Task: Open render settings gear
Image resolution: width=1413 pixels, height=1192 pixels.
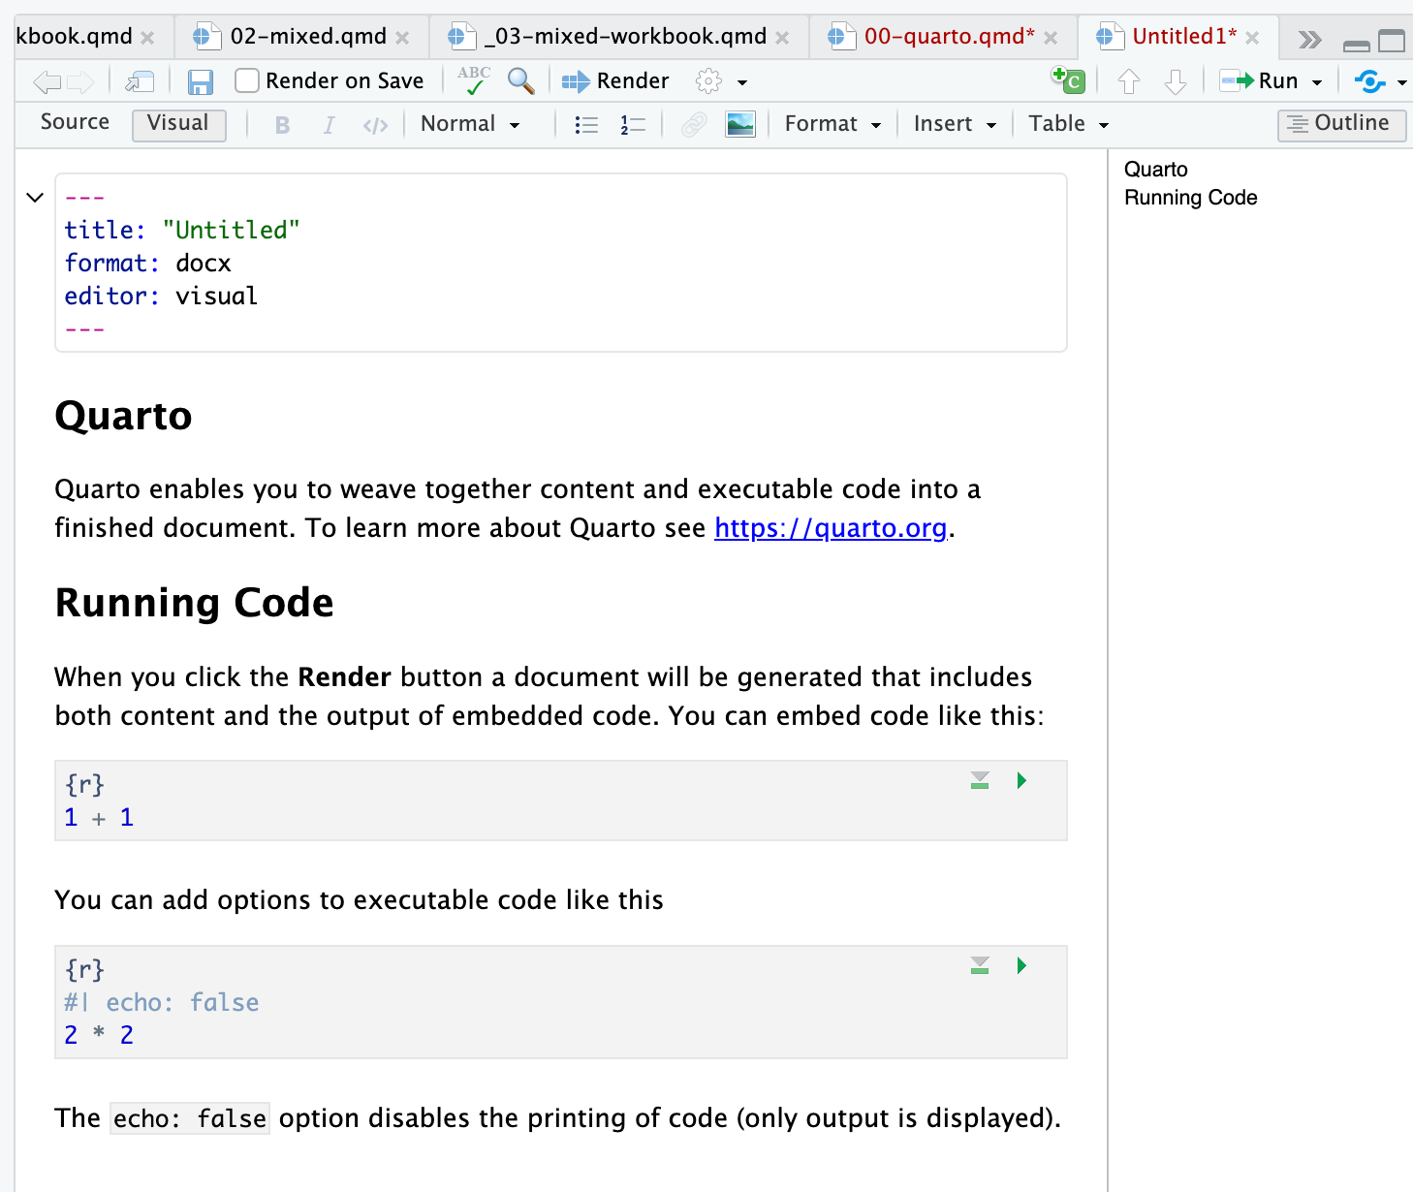Action: click(709, 81)
